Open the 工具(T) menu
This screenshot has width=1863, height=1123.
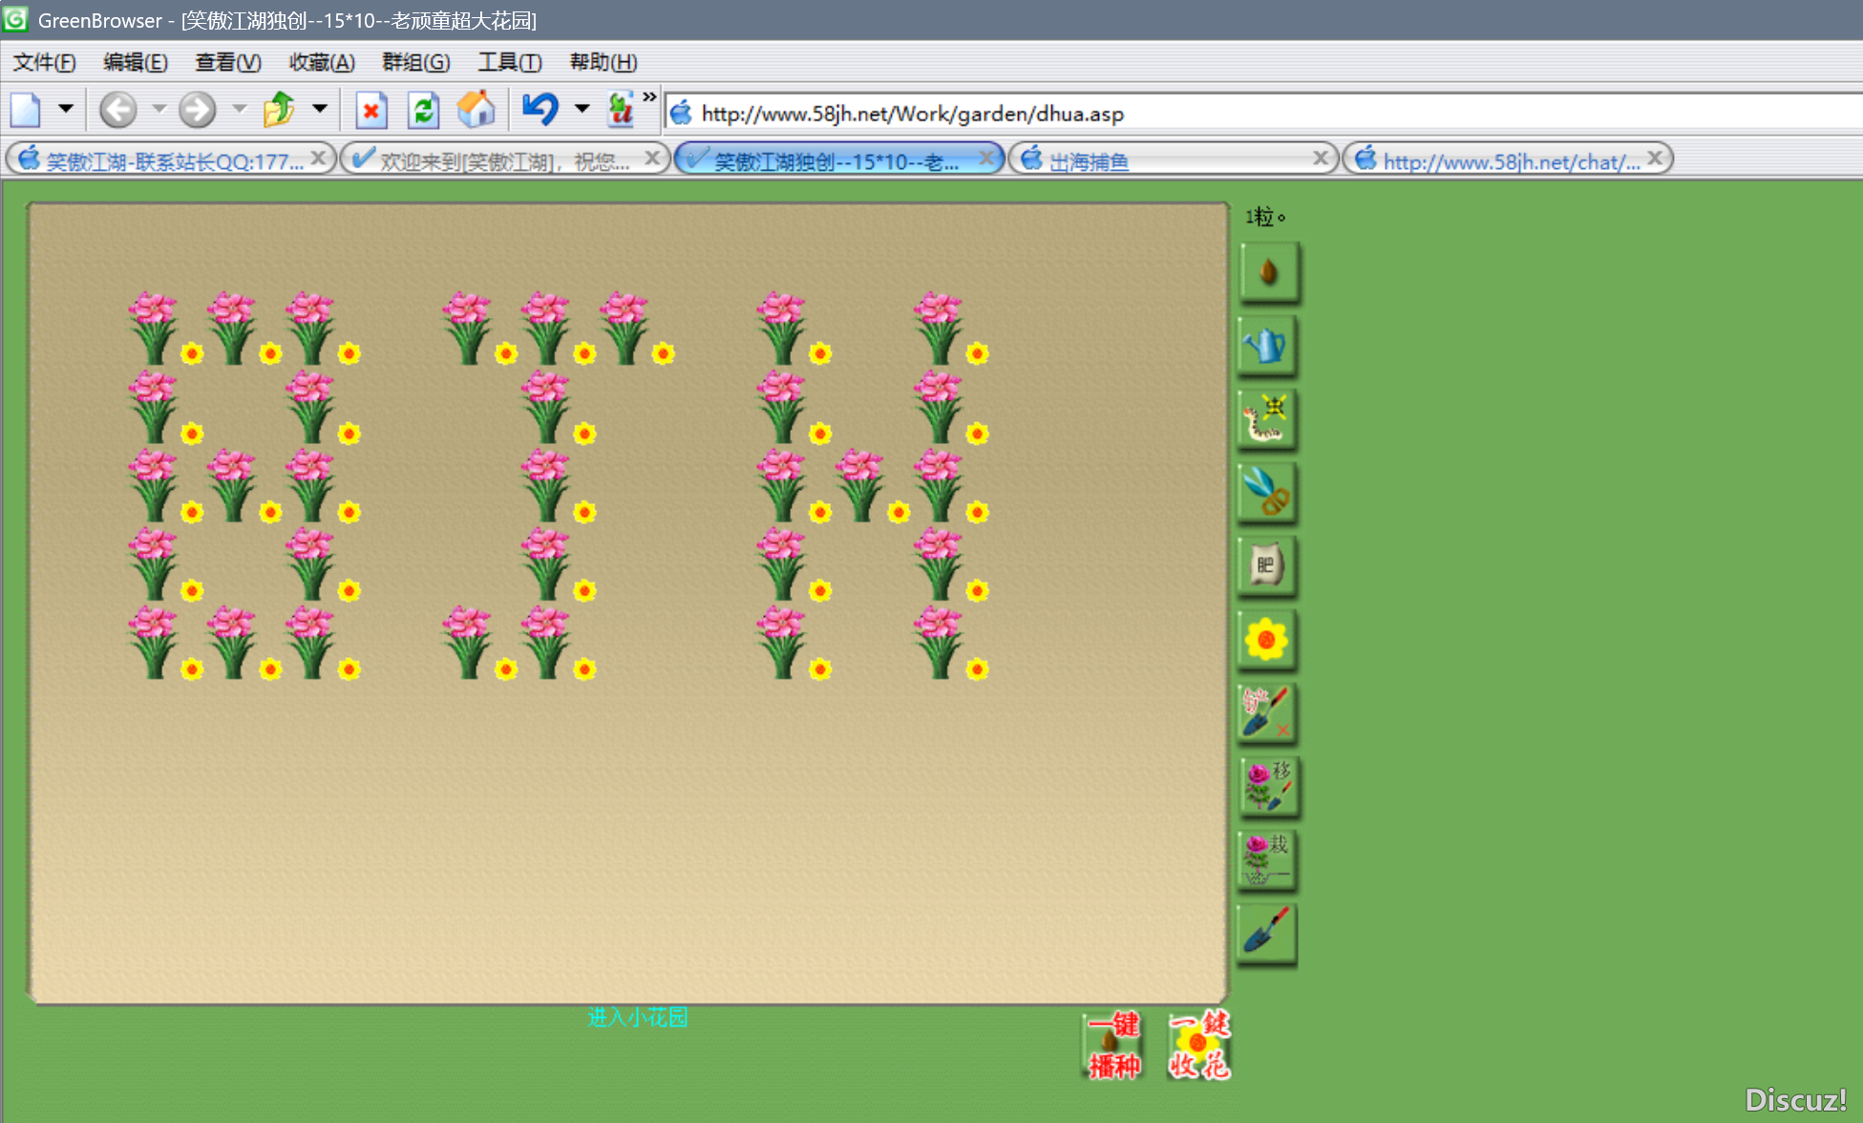tap(509, 63)
